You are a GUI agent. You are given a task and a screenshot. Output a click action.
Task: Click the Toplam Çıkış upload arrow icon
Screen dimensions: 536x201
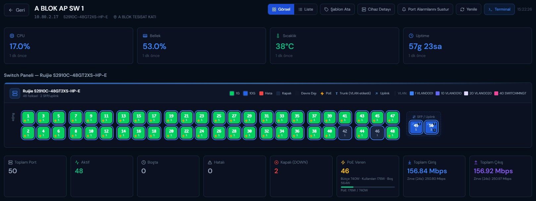click(476, 162)
